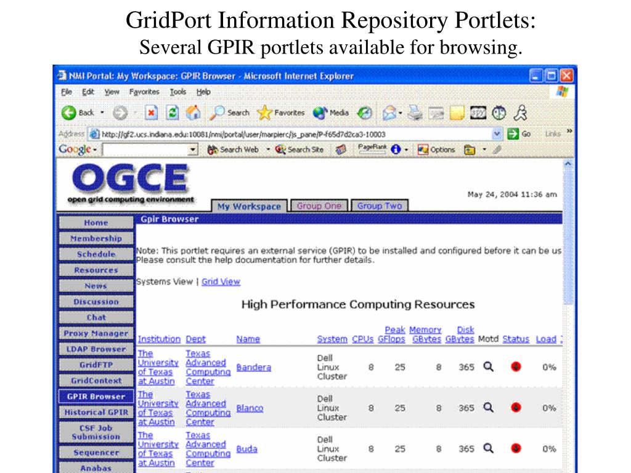Click the browser Back arrow icon
Image resolution: width=631 pixels, height=473 pixels.
[x=69, y=113]
